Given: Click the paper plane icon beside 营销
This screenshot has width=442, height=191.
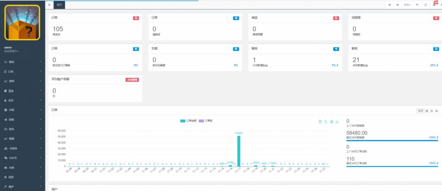Looking at the screenshot, I should point(5,120).
